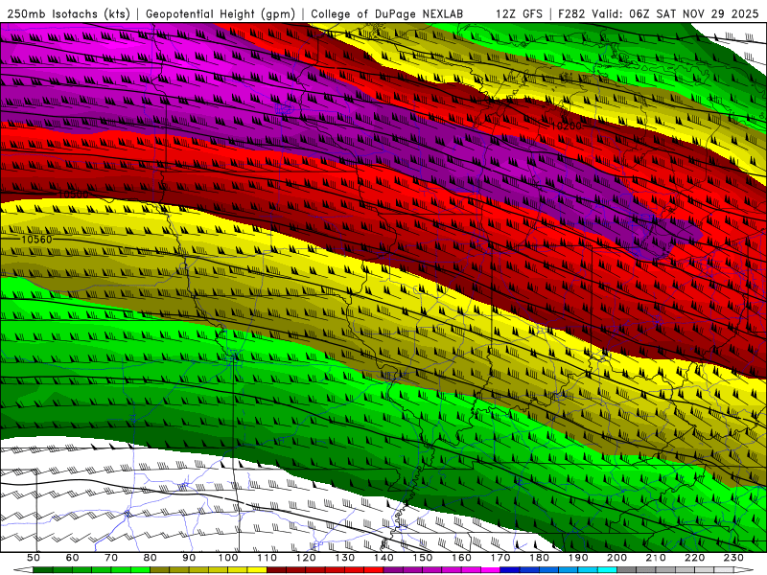Click the 110 value on color scale
This screenshot has height=575, width=767.
click(x=267, y=558)
